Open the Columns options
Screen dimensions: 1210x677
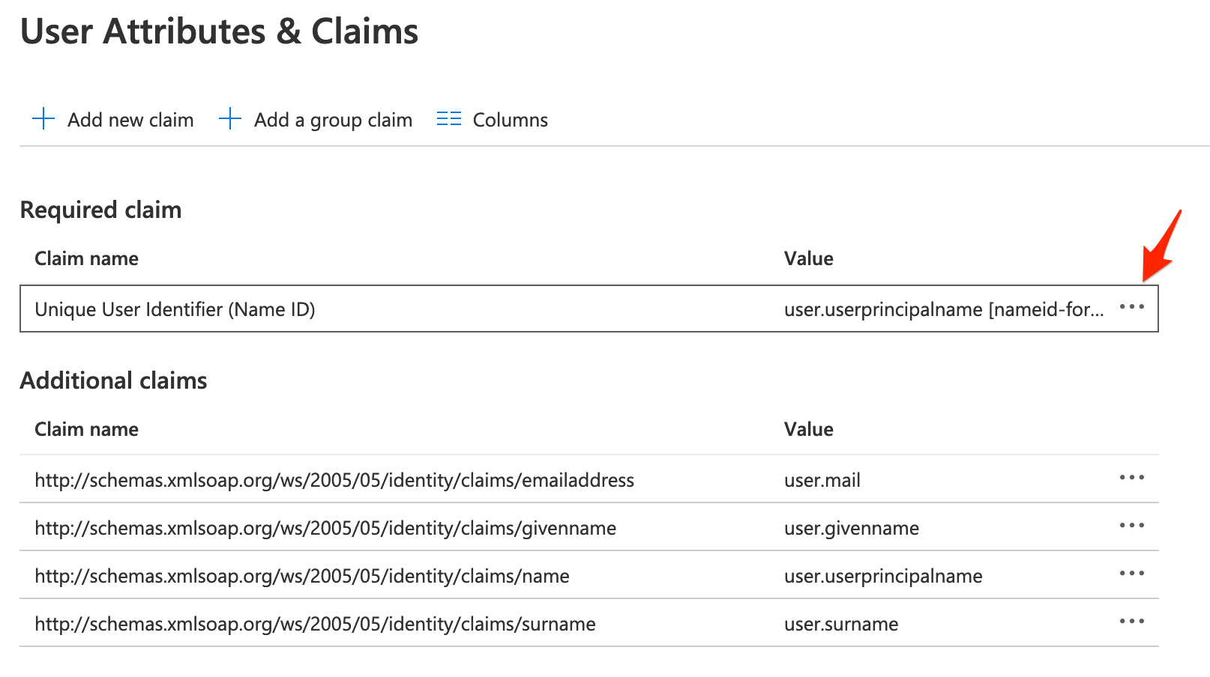pyautogui.click(x=510, y=120)
